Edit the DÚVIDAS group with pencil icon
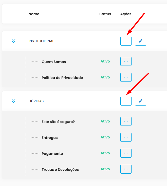 [140, 101]
